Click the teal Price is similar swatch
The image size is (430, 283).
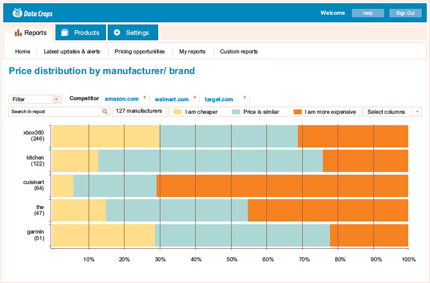(x=236, y=112)
